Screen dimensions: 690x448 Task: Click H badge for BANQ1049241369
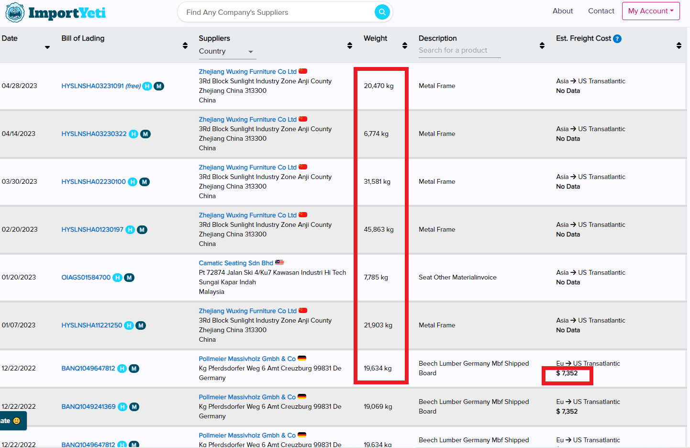pyautogui.click(x=122, y=407)
